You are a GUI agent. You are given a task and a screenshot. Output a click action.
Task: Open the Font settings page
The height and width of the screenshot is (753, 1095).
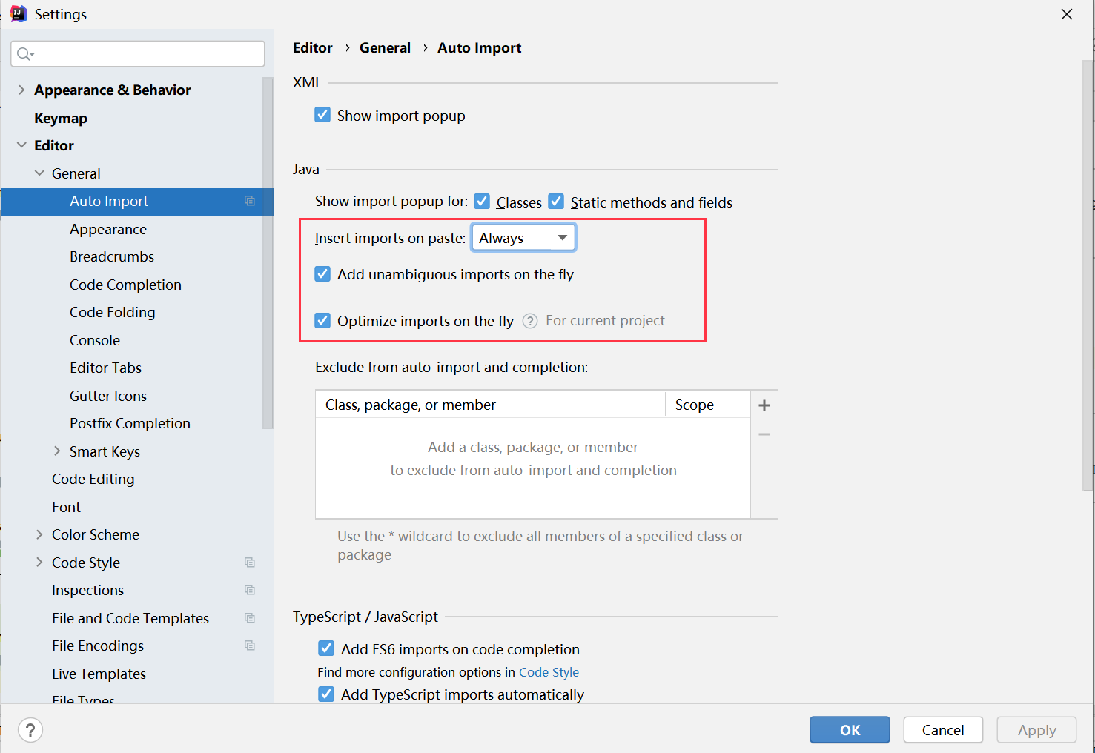[66, 507]
